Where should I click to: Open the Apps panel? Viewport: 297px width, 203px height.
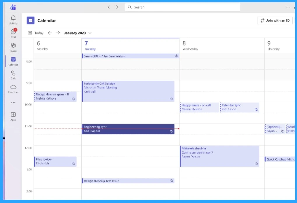click(13, 115)
